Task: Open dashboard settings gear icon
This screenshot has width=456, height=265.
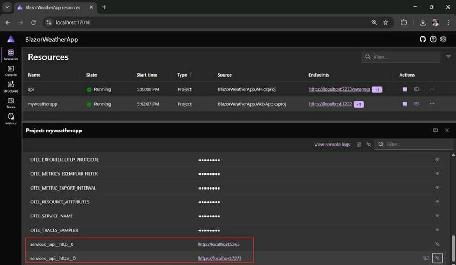Action: 443,39
